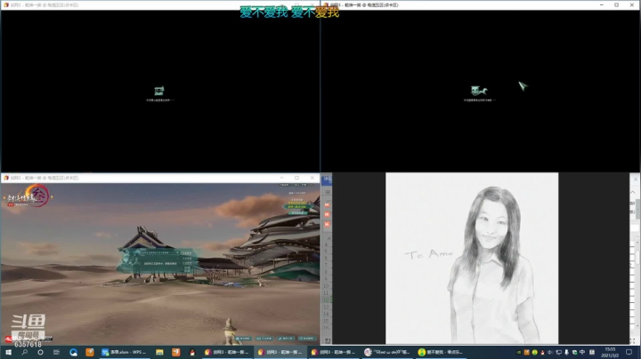Select row 7 header in the spreadsheet
Screen dimensions: 641x359
pos(326,265)
